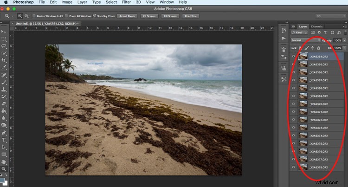Toggle lock position icon
348x187 pixels.
point(312,48)
